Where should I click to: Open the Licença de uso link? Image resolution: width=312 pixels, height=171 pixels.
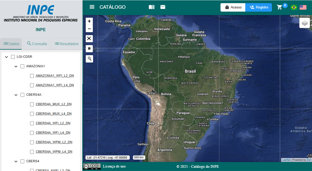click(114, 166)
